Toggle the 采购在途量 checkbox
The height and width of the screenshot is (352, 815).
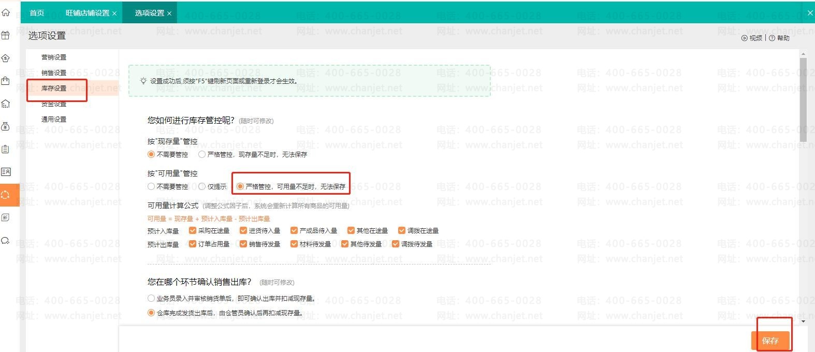(x=193, y=230)
